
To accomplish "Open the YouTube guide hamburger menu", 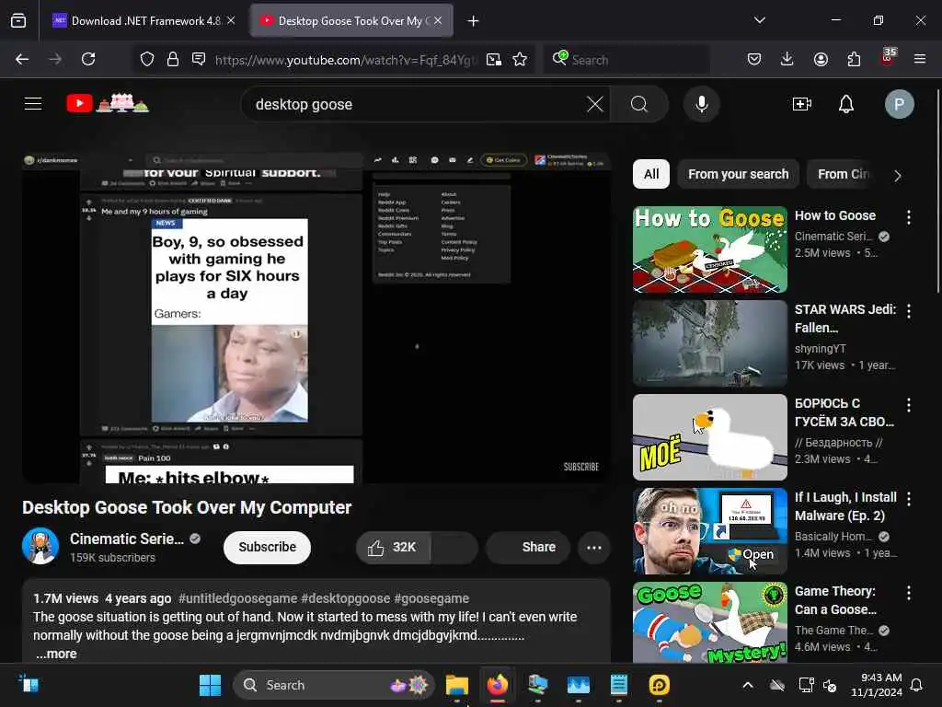I will 33,104.
